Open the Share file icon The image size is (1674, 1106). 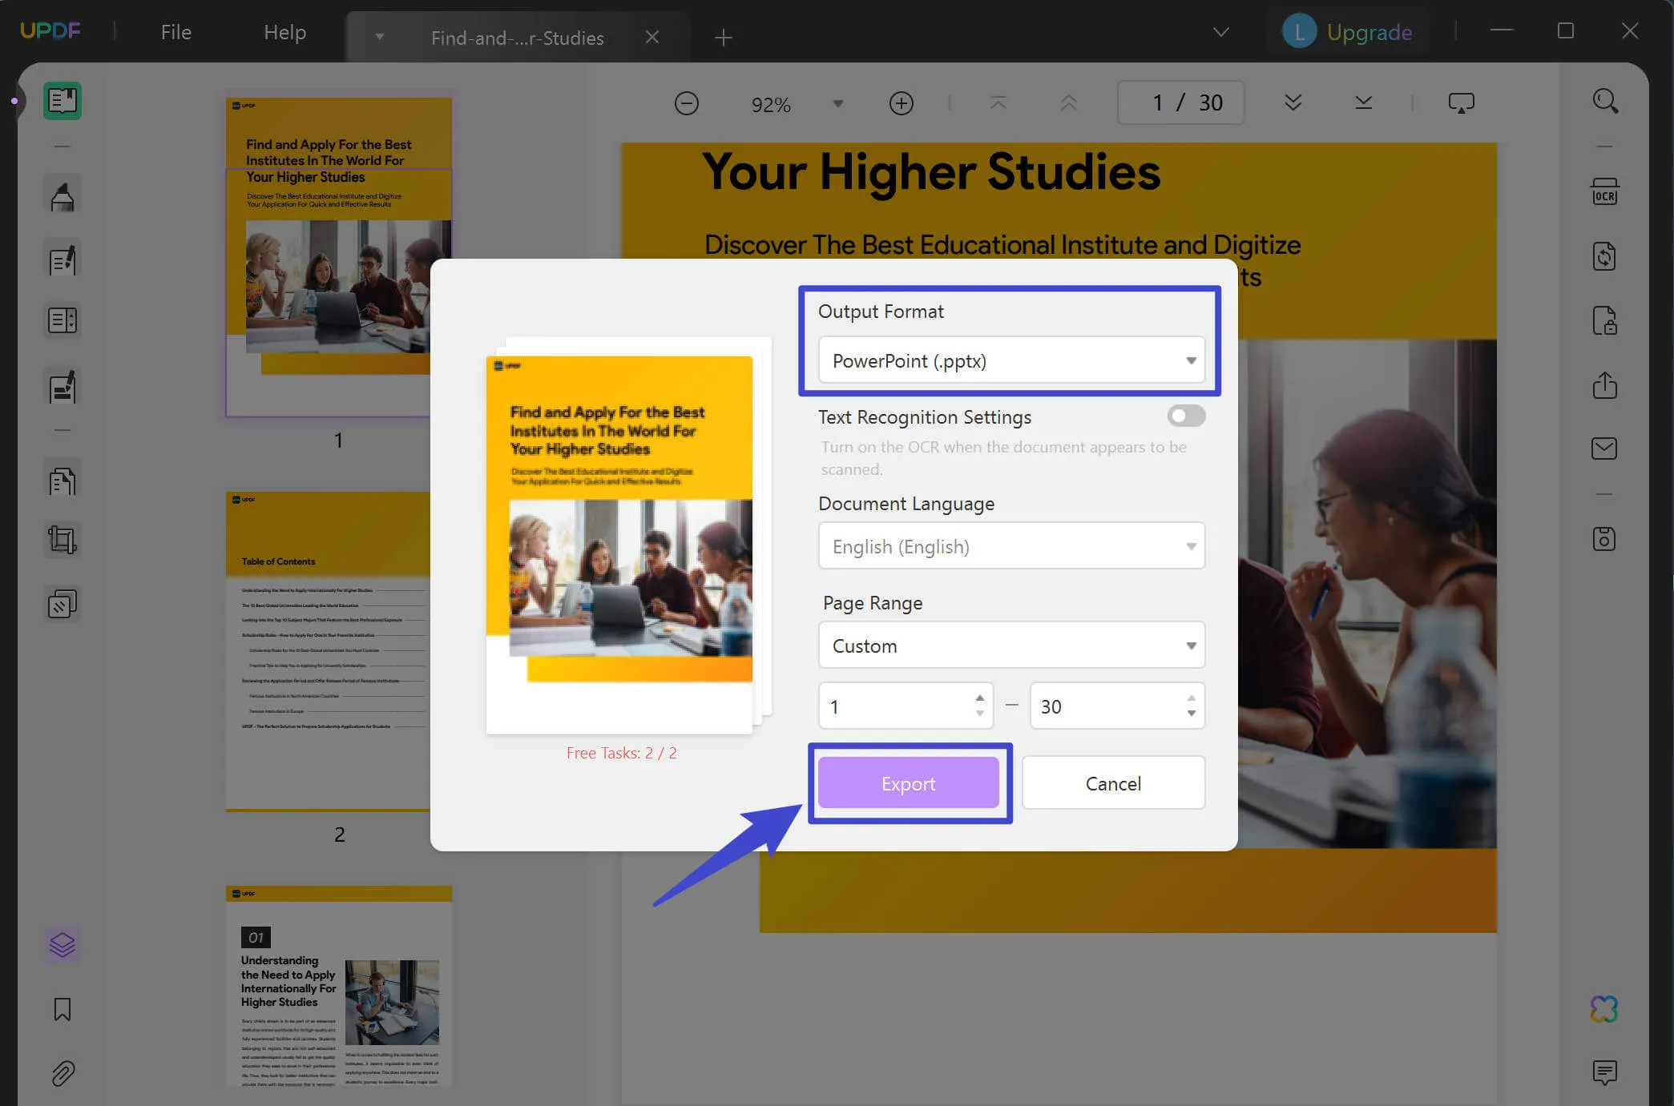(x=1604, y=384)
